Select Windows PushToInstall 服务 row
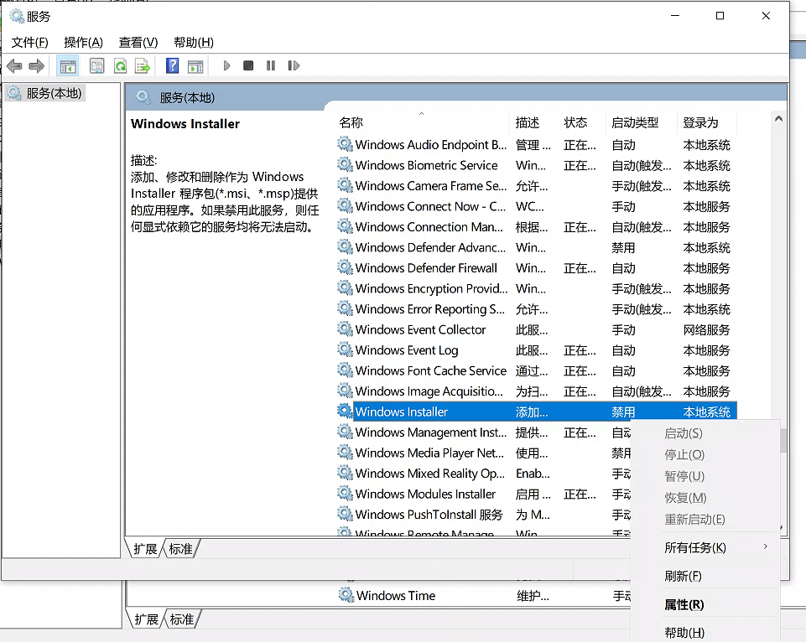Viewport: 806px width, 642px height. tap(483, 515)
